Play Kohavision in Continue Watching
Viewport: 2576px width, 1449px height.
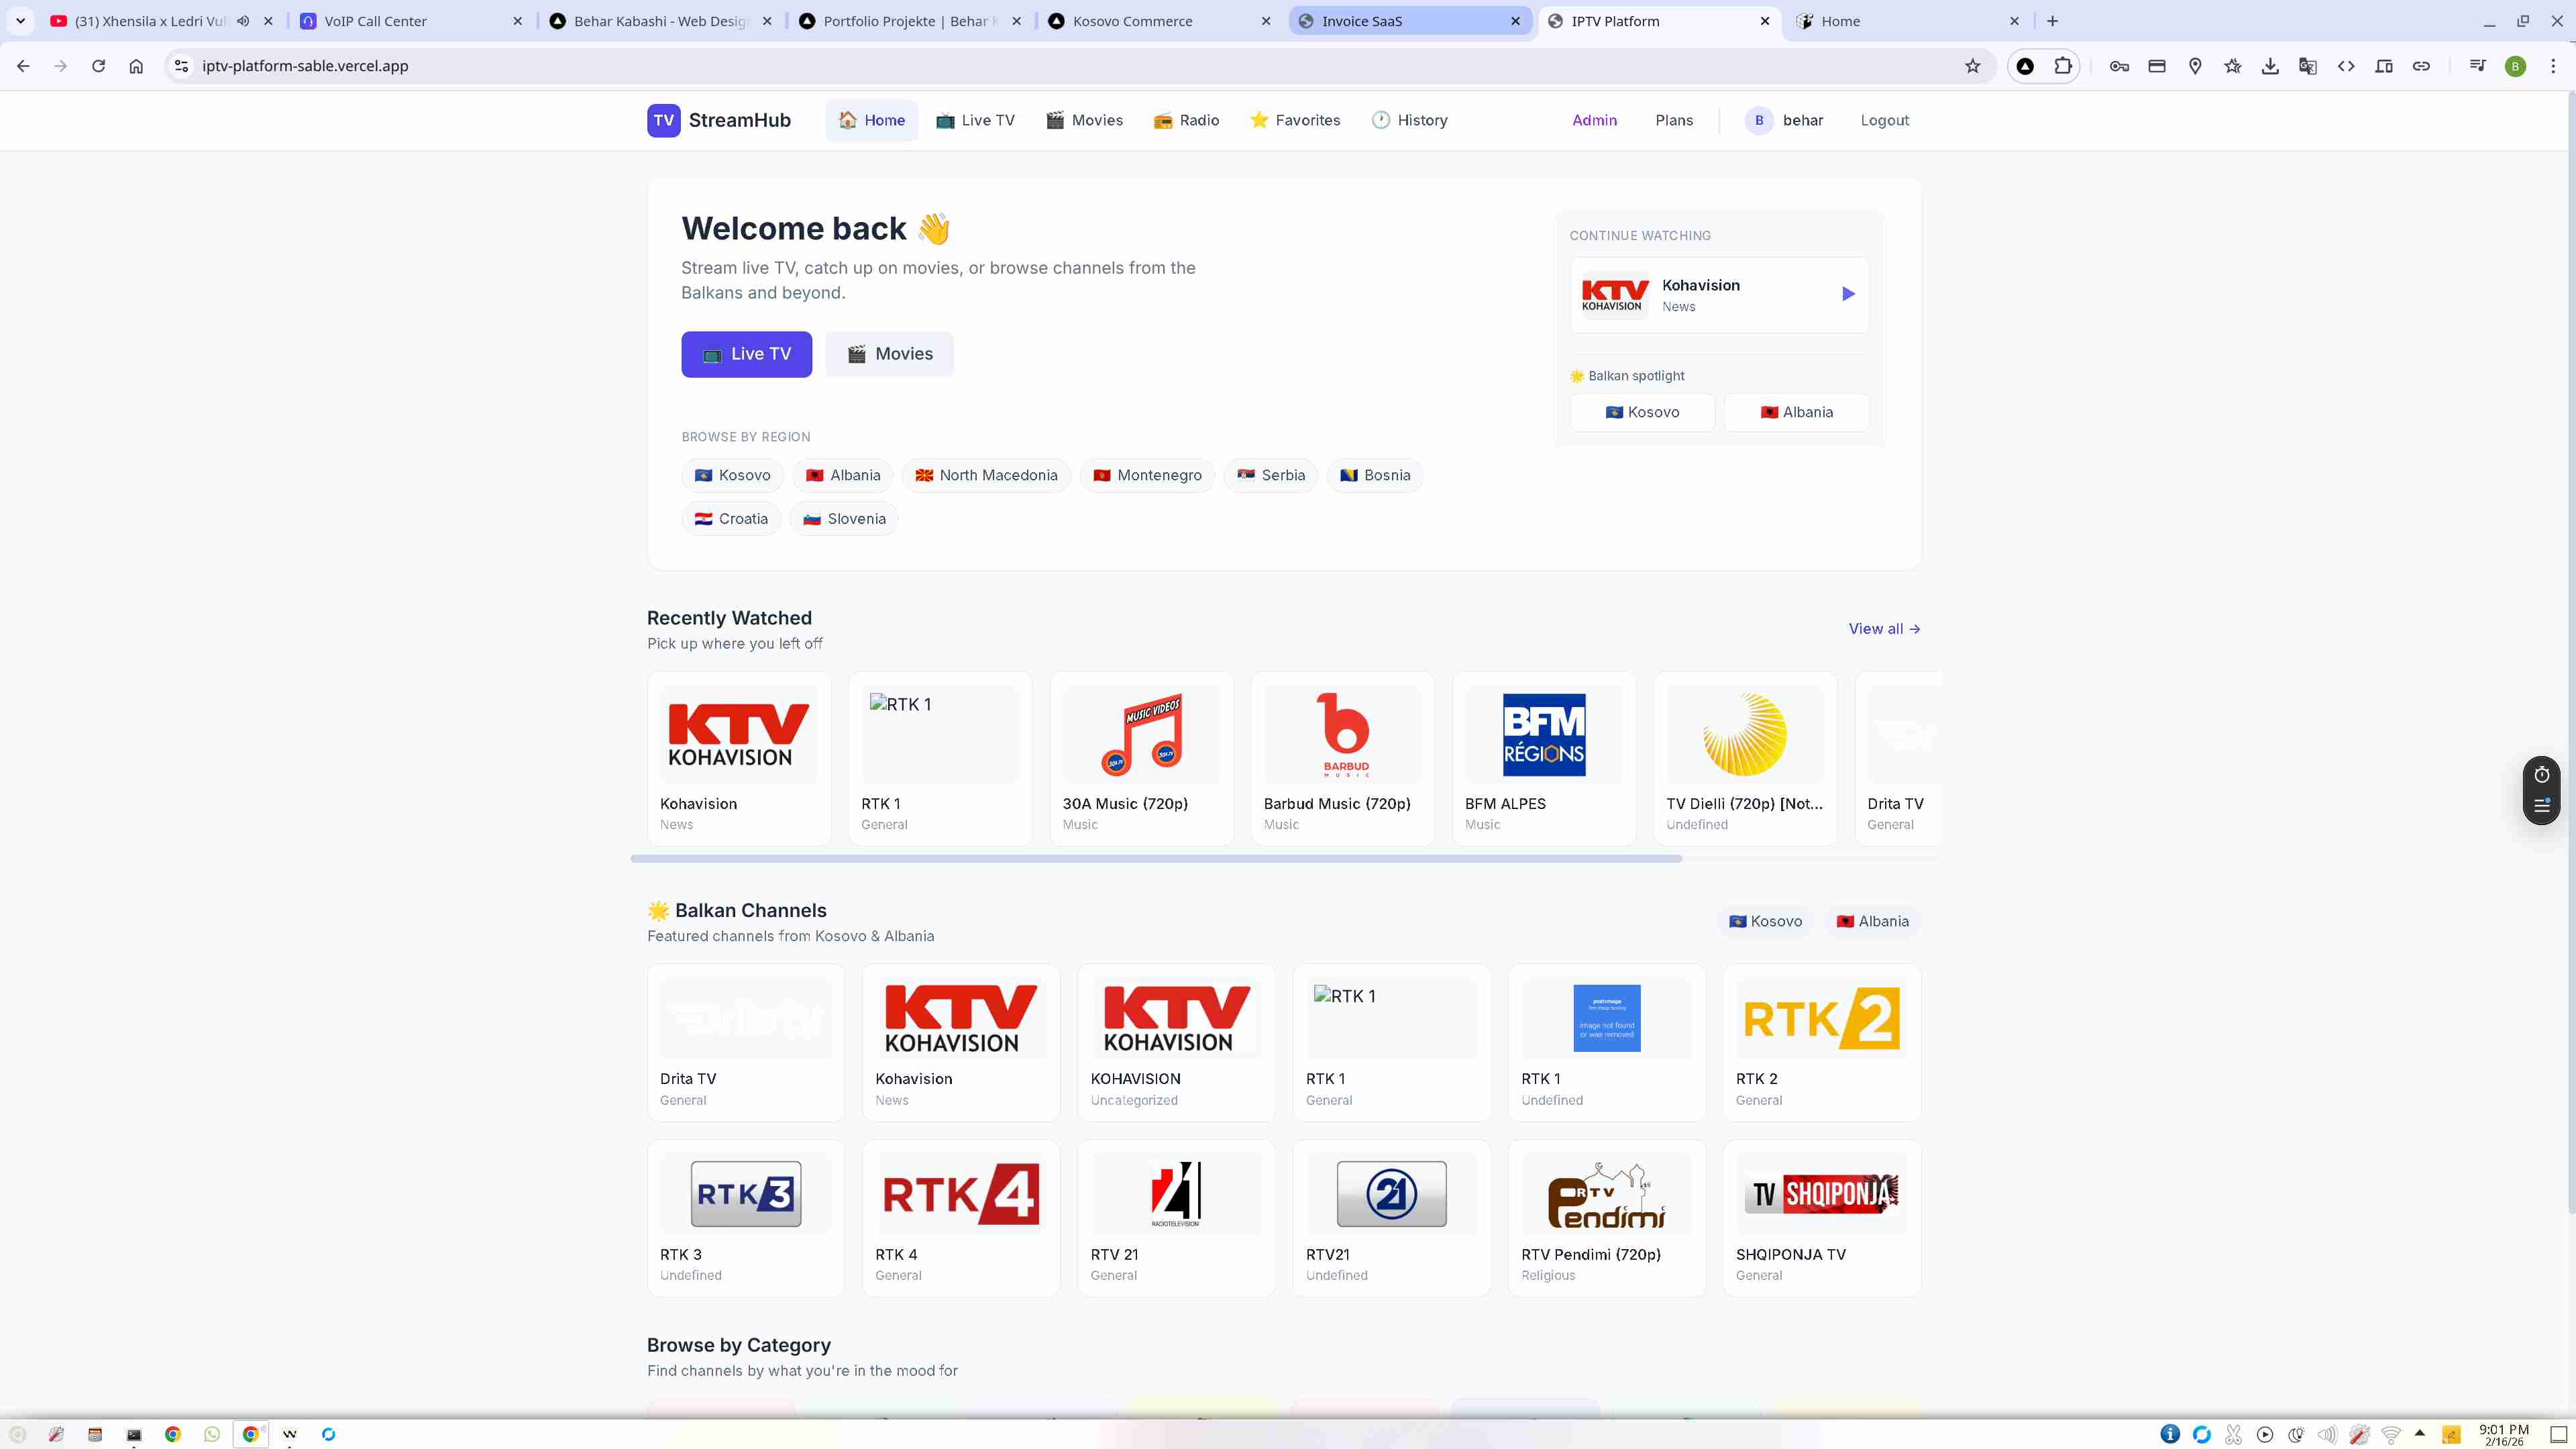(1847, 294)
